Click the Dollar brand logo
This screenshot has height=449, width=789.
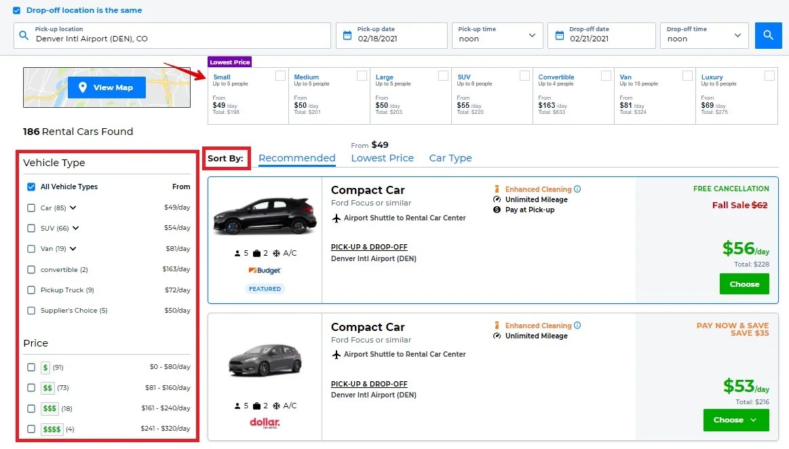pyautogui.click(x=265, y=423)
